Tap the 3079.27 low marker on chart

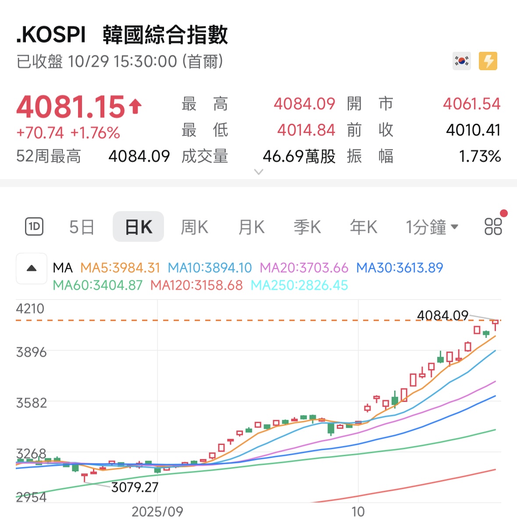135,487
